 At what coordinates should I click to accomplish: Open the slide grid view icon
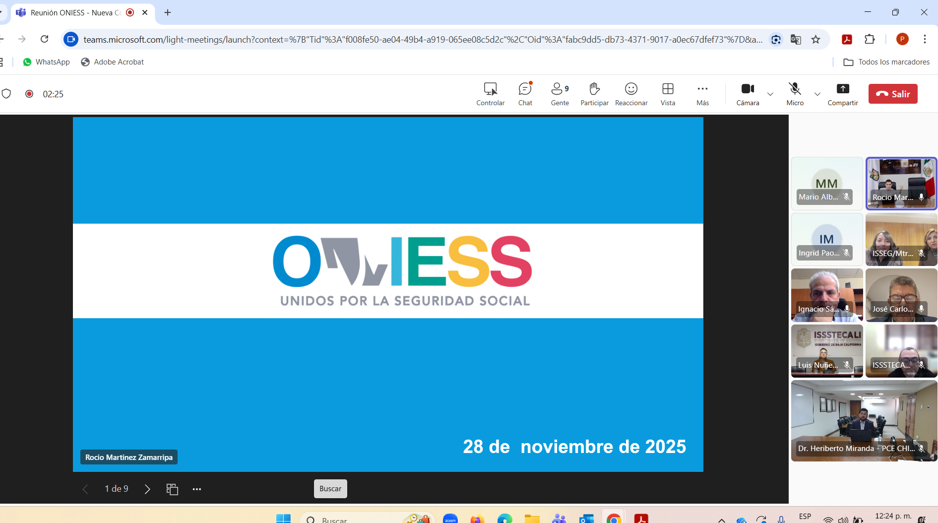coord(172,489)
